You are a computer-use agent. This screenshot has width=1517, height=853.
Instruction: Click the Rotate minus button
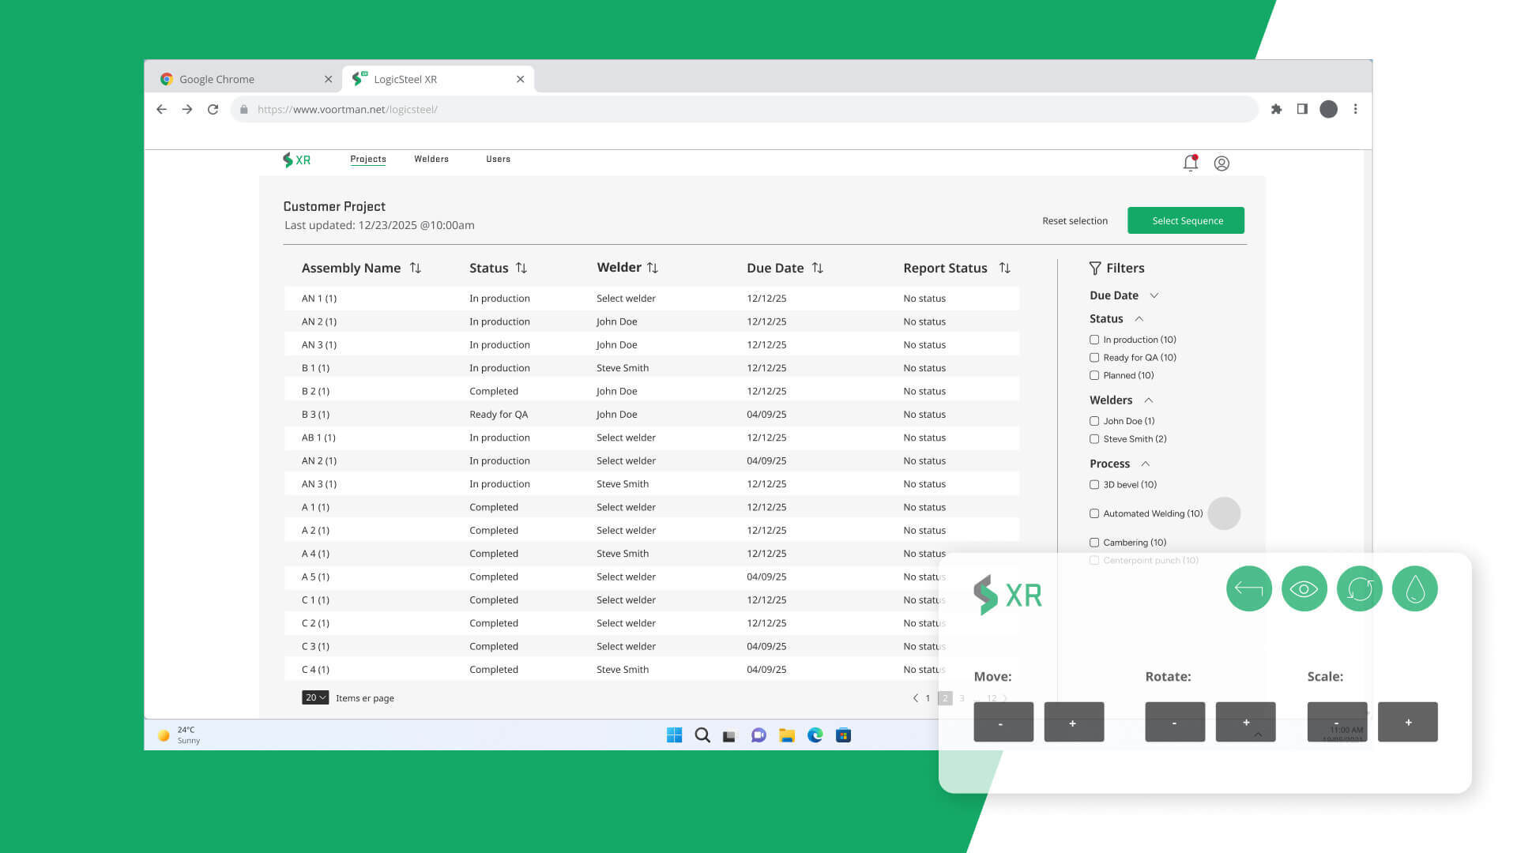[1175, 722]
